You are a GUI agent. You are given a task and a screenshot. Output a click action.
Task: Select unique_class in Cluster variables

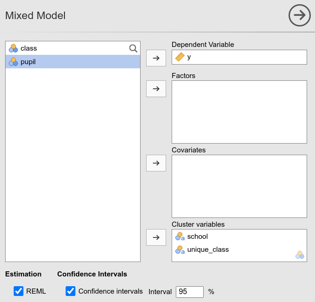coord(239,249)
